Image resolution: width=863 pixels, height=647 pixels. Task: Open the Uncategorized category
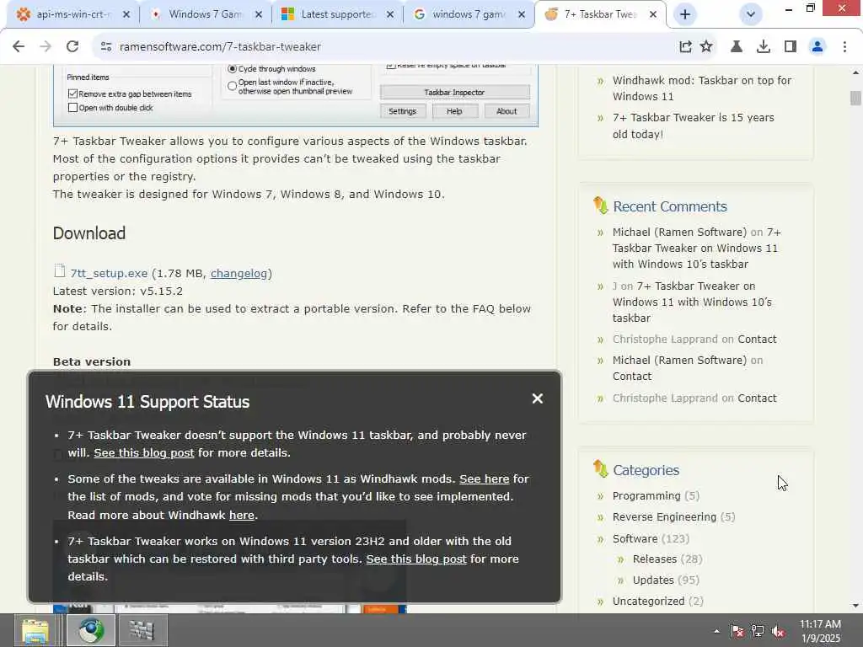[x=648, y=602]
